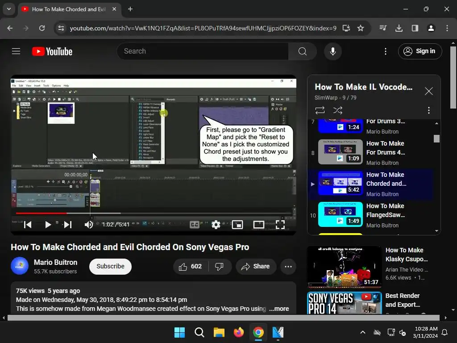This screenshot has width=457, height=343.
Task: Bookmark this page star
Action: 361,28
